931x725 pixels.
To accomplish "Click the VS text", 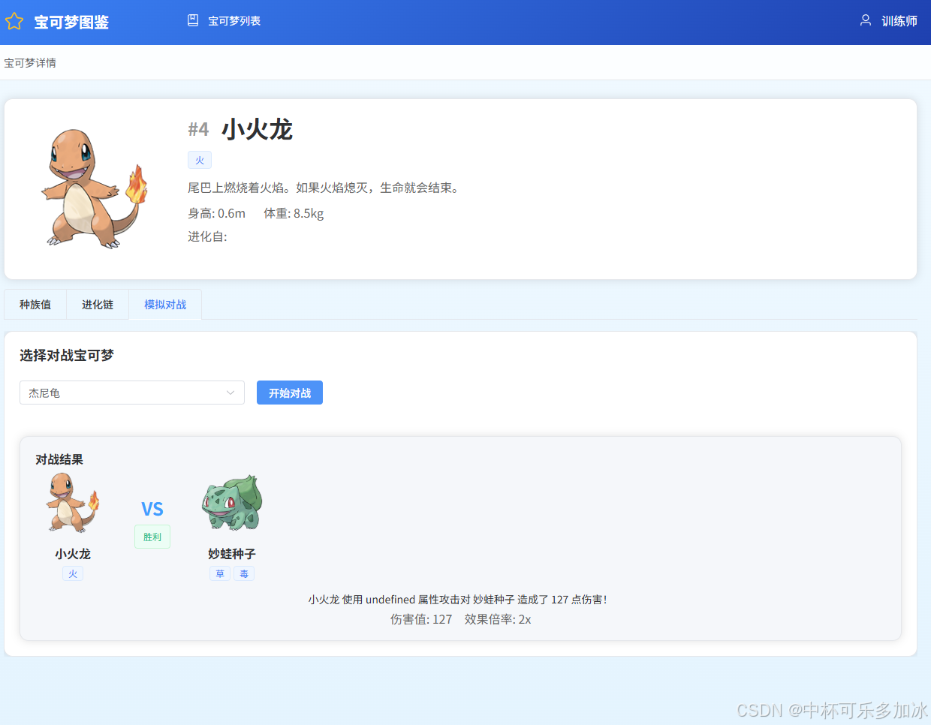I will 152,509.
